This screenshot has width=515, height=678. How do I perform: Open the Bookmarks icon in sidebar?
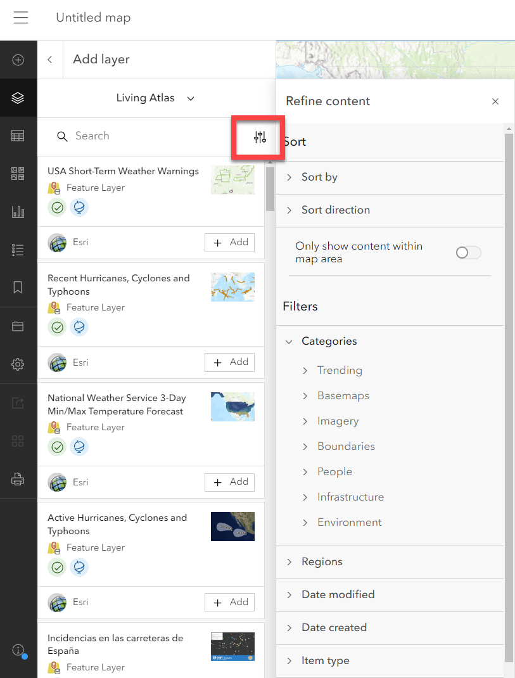(x=18, y=288)
